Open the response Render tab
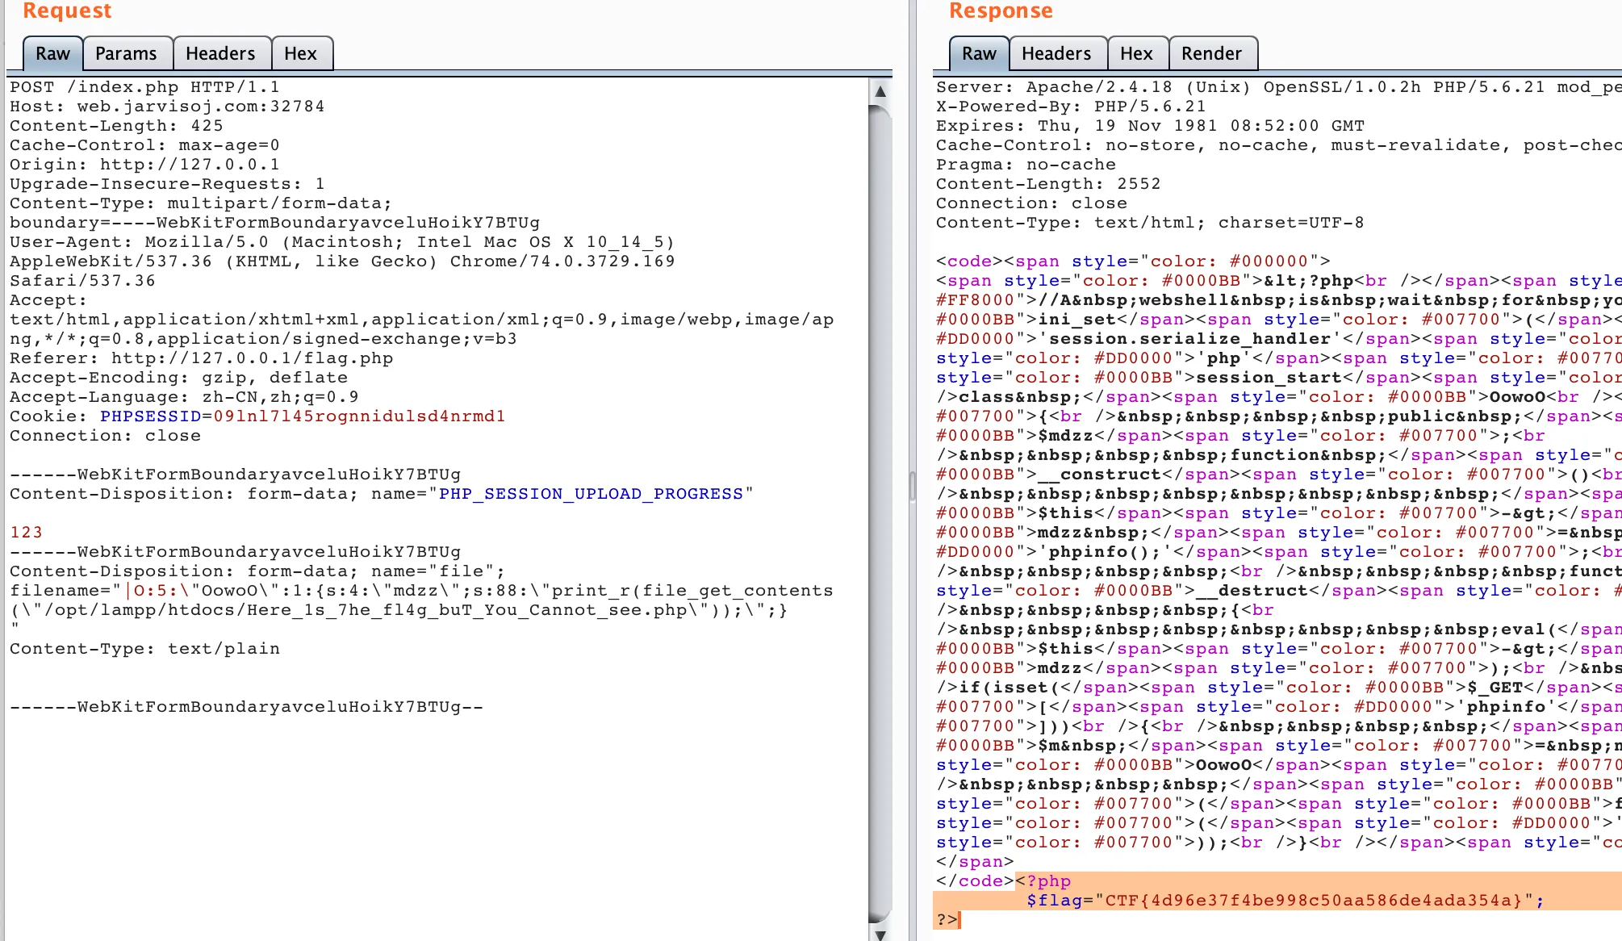 pyautogui.click(x=1210, y=53)
